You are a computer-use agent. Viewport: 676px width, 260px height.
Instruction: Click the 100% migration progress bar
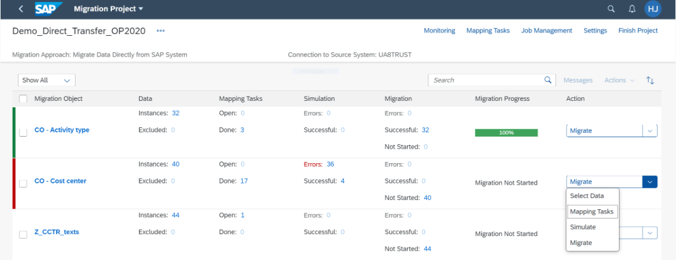tap(506, 133)
